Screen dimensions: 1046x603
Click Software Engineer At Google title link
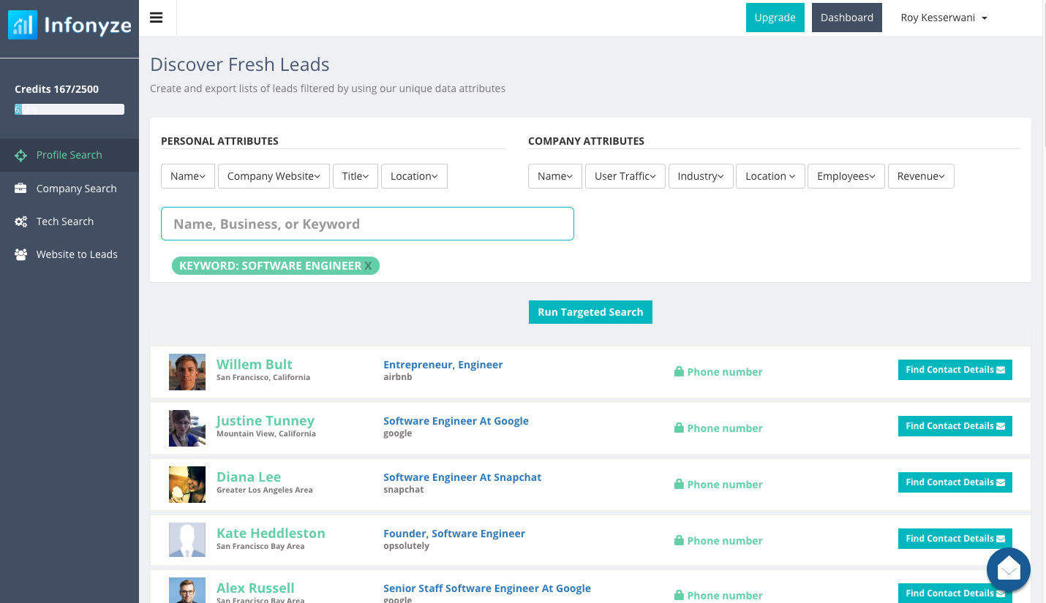pos(456,421)
